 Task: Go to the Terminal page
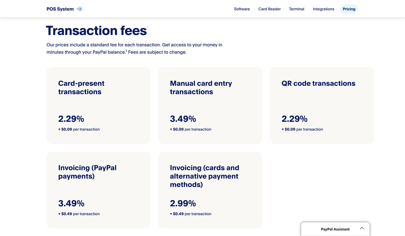(296, 9)
